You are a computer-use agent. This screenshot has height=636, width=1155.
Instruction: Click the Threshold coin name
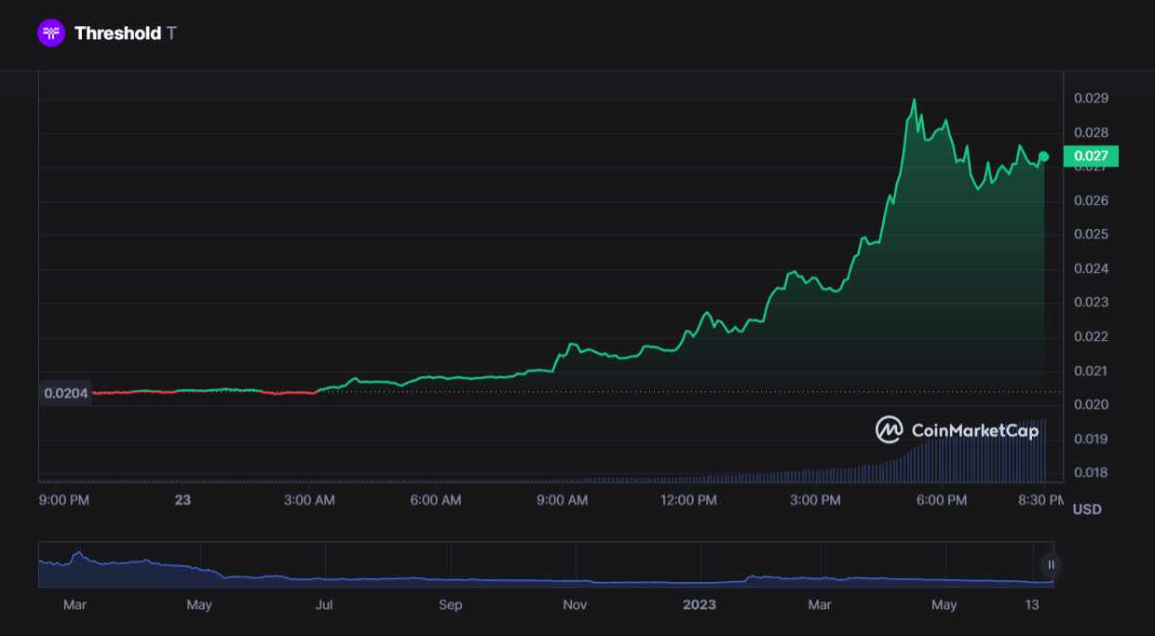coord(117,34)
